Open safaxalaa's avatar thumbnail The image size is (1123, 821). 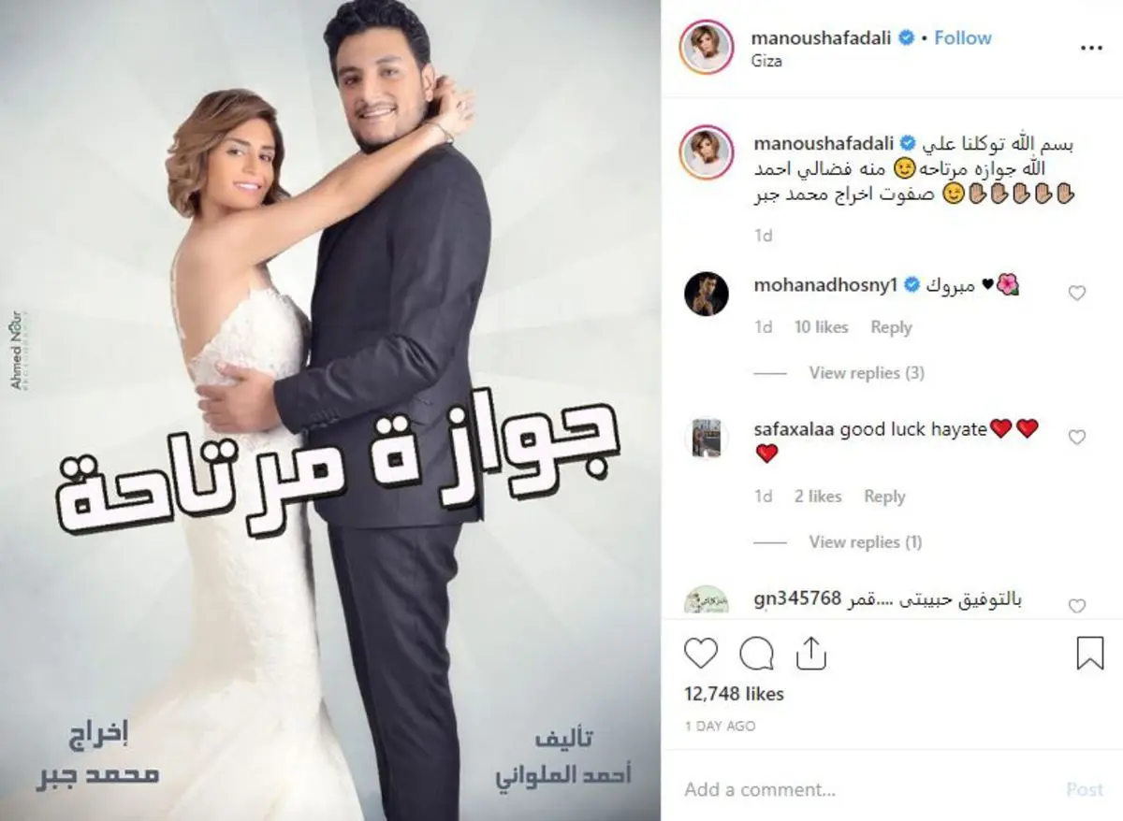point(707,438)
